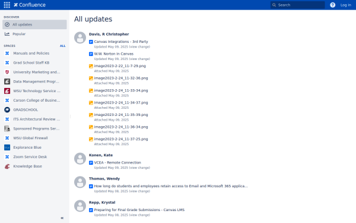Screen dimensions: 356x223
Task: Open the help question mark icon
Action: [x=333, y=5]
